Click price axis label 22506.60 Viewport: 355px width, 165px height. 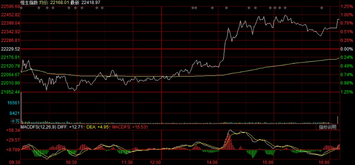(10, 6)
